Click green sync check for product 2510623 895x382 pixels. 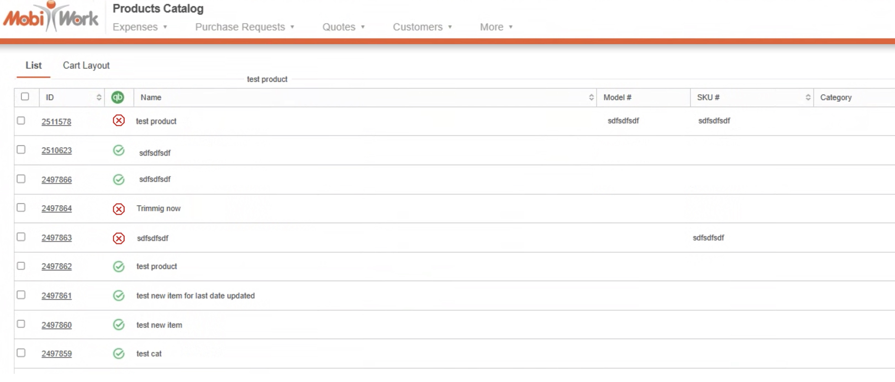119,150
